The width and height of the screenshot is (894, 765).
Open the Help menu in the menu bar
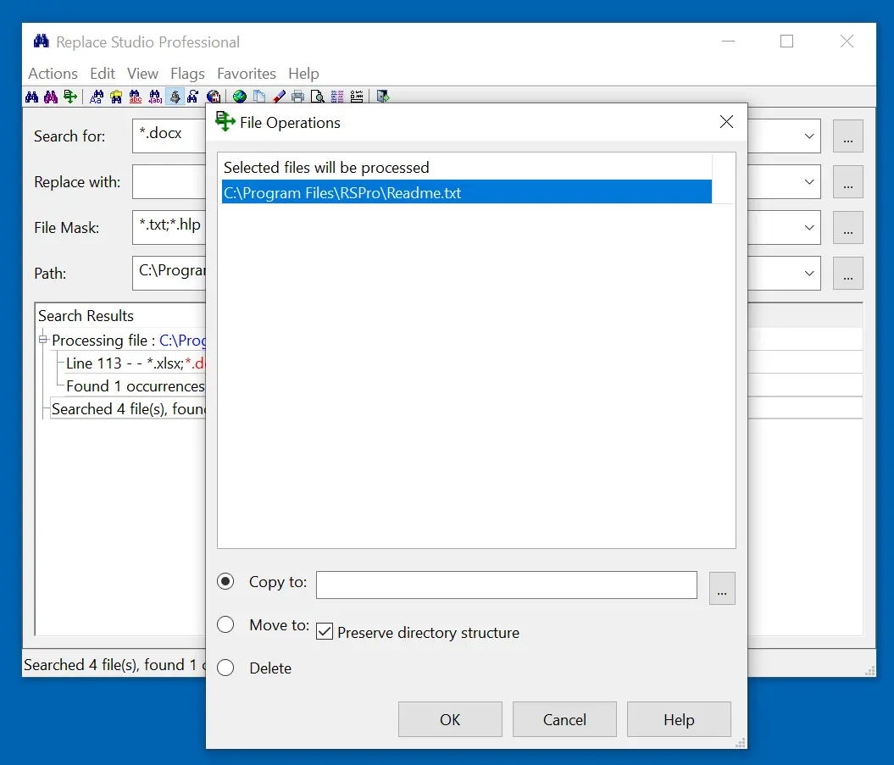(303, 74)
